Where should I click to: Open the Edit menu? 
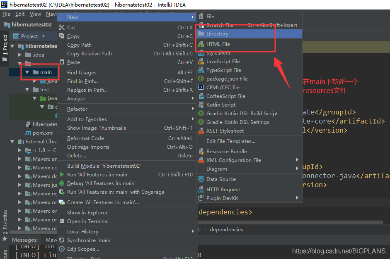(x=20, y=14)
